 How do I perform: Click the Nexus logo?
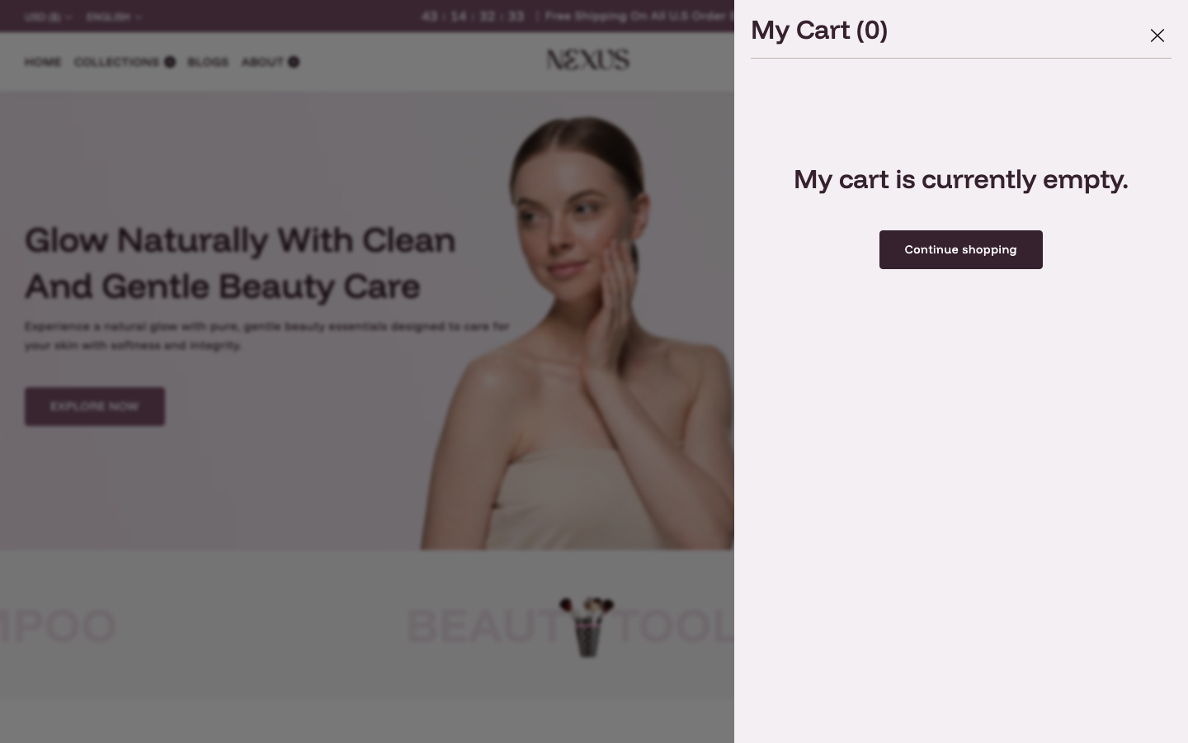coord(587,59)
